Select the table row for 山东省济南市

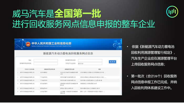click(x=68, y=92)
